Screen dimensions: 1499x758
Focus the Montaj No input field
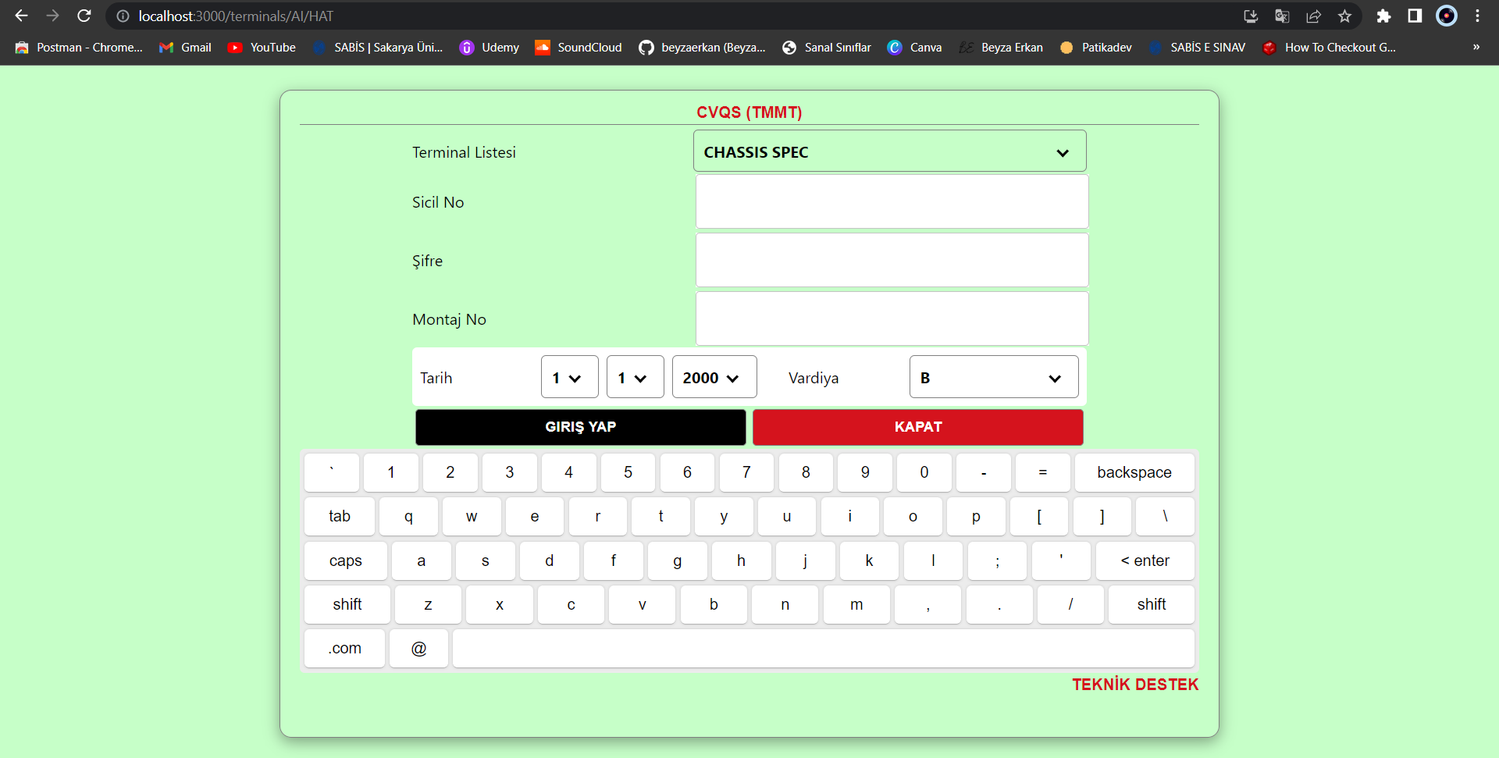892,319
